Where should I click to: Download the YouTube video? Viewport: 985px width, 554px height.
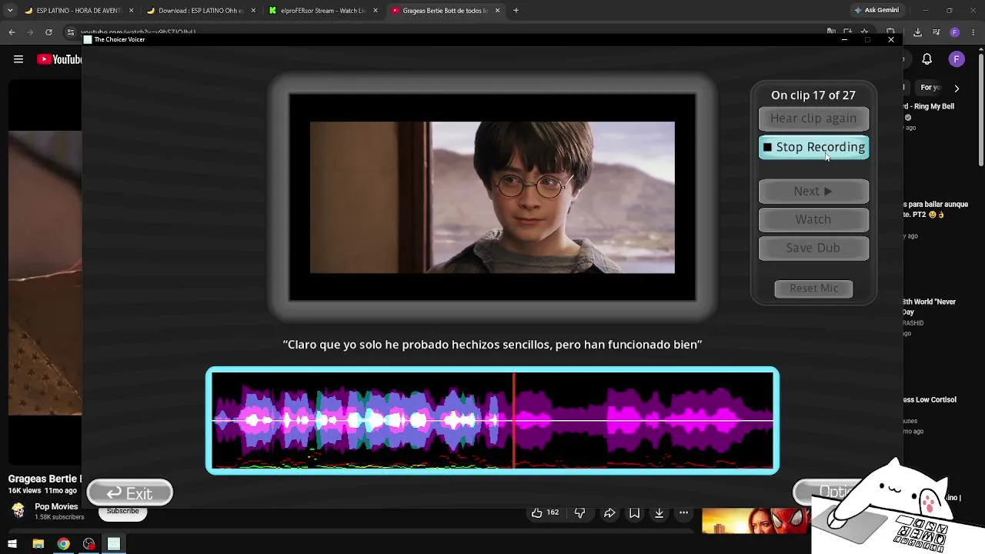click(x=659, y=512)
